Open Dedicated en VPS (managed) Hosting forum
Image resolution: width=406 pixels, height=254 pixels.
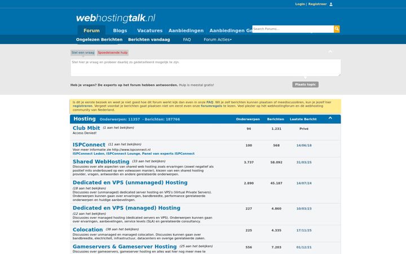point(126,208)
